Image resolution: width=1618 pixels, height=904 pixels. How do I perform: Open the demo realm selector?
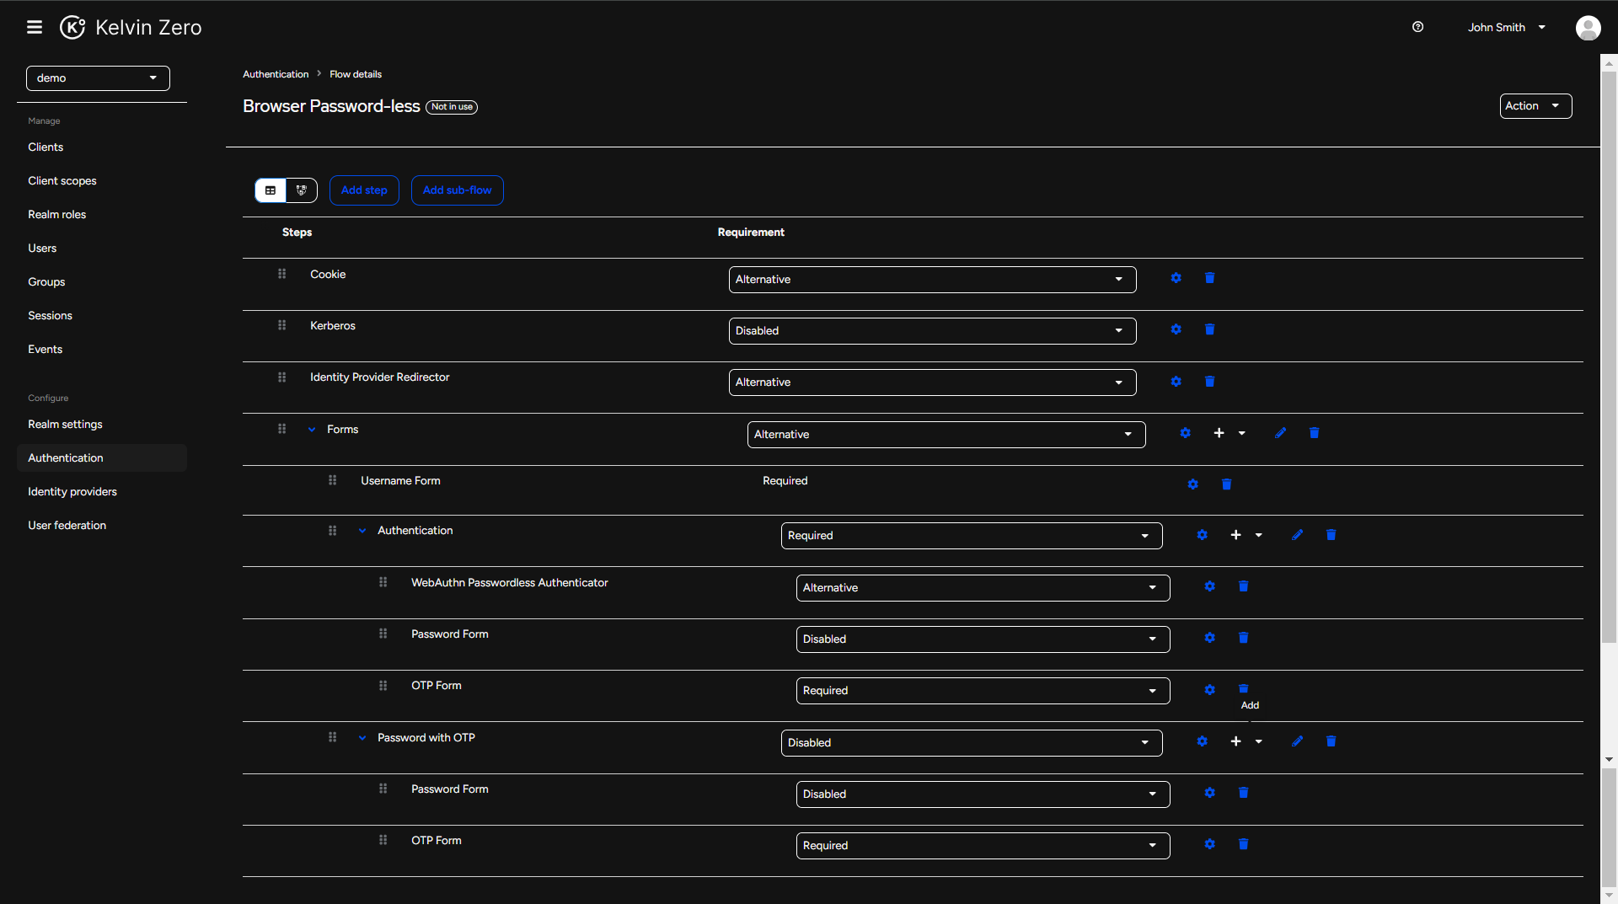pos(98,78)
